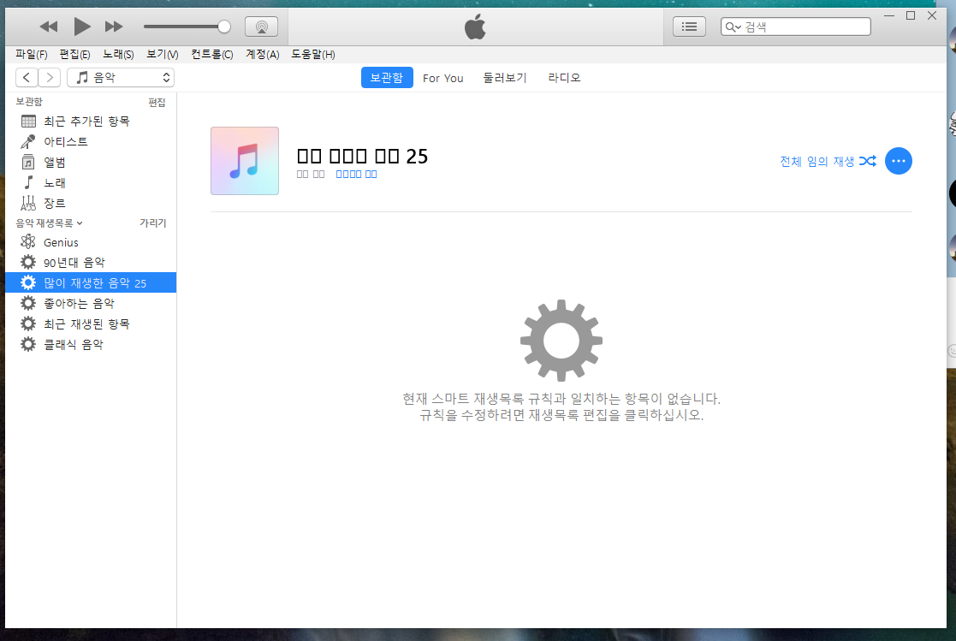This screenshot has height=641, width=956.
Task: Open the Genius playlist
Action: (x=61, y=242)
